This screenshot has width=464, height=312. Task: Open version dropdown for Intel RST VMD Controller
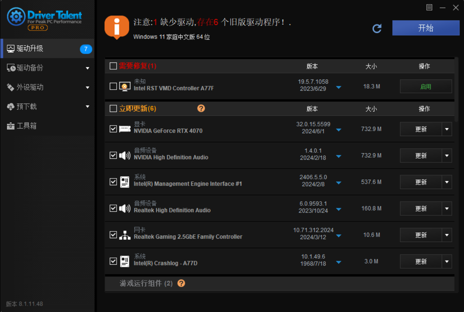(x=339, y=87)
